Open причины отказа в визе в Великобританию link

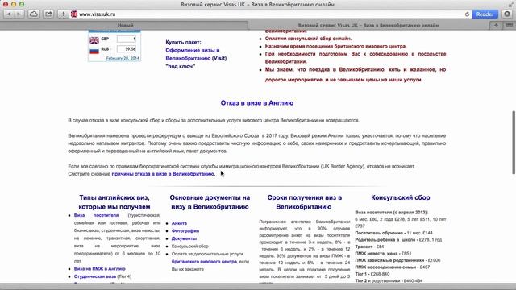point(163,174)
